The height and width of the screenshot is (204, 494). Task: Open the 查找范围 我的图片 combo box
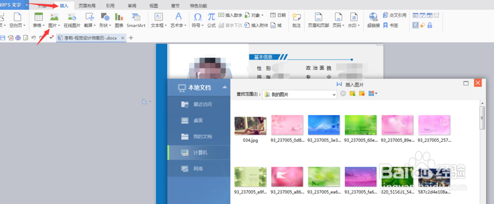pyautogui.click(x=300, y=94)
